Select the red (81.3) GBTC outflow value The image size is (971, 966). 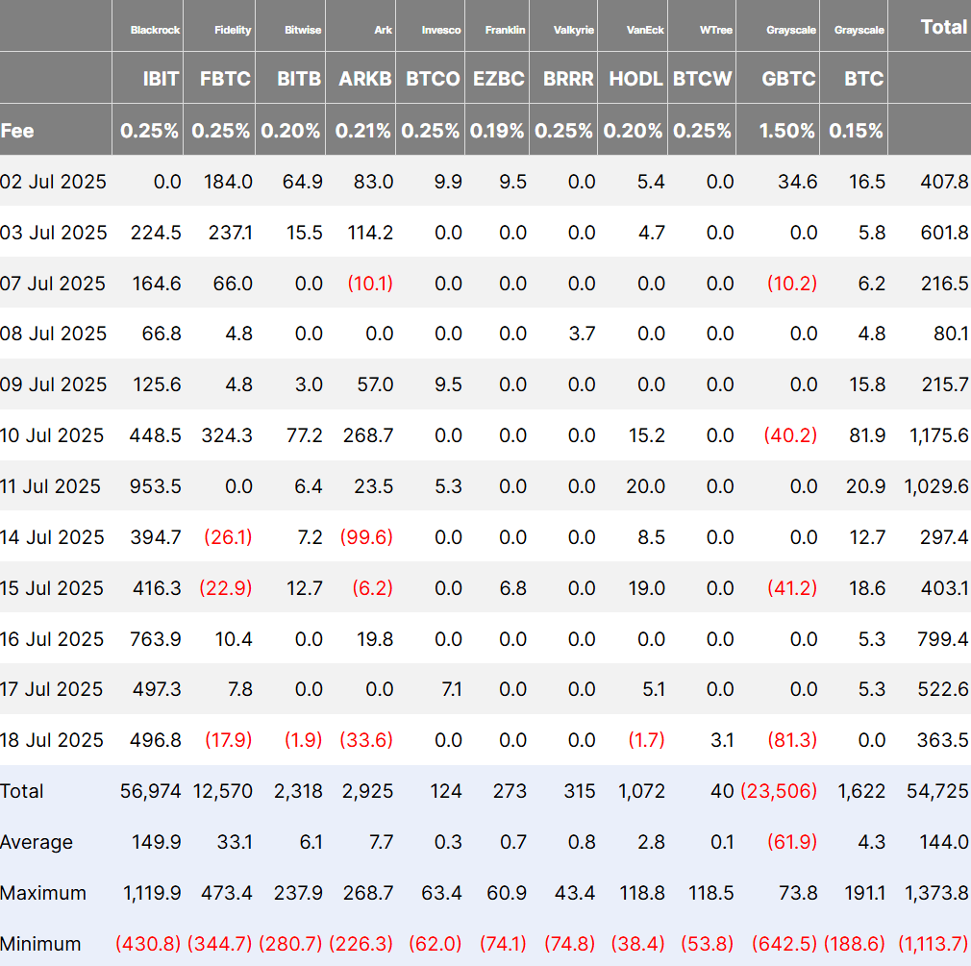click(x=790, y=740)
